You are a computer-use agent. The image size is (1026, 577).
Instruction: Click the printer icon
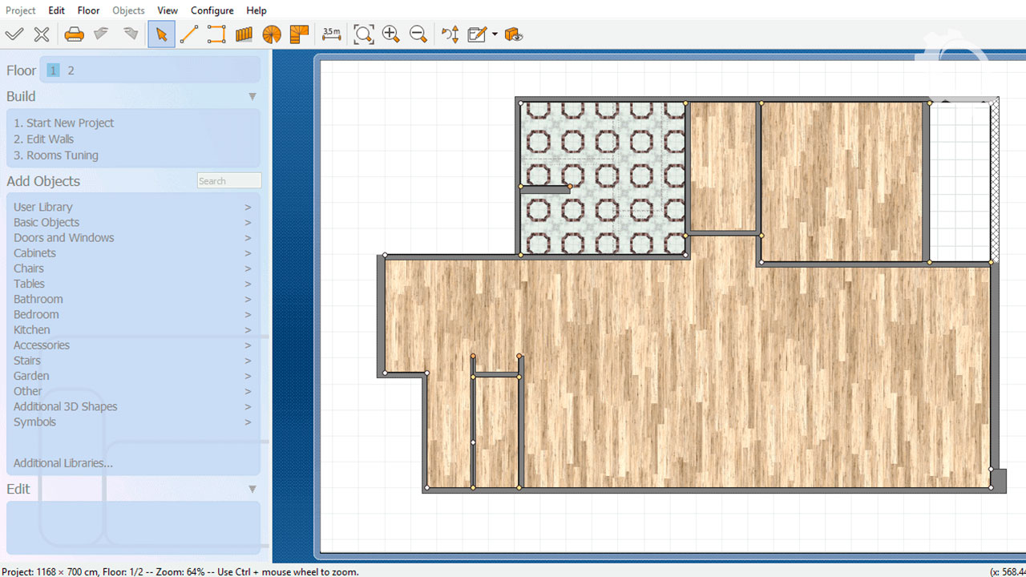click(74, 34)
